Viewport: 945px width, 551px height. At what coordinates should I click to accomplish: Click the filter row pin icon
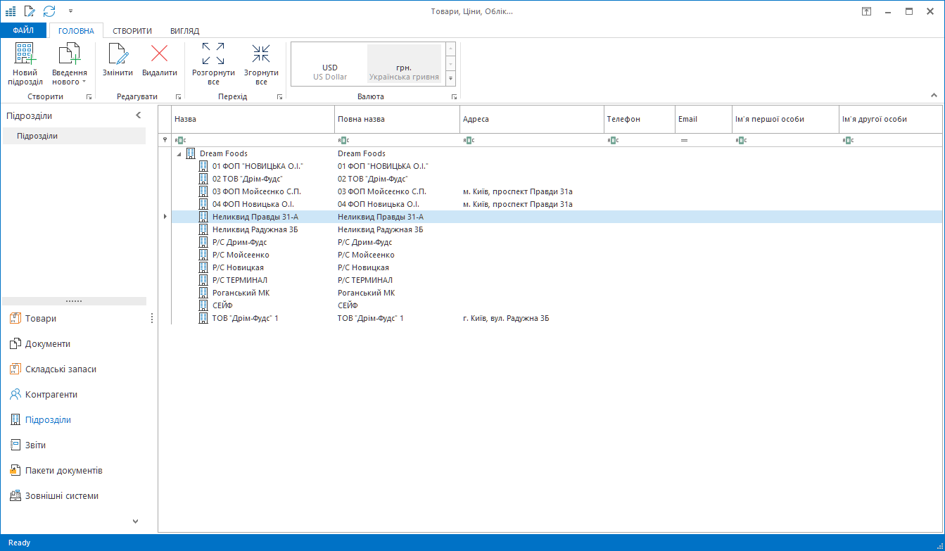(x=165, y=140)
